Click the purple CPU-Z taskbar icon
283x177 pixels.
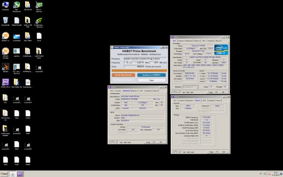[20, 174]
